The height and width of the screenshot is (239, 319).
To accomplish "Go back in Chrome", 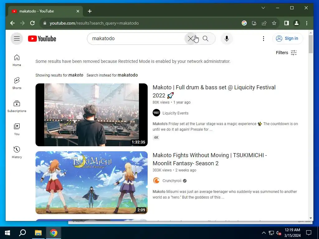I will tap(12, 23).
